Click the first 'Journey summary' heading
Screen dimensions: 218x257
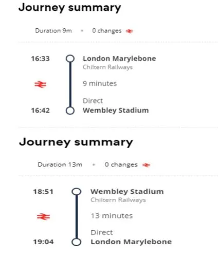(70, 8)
